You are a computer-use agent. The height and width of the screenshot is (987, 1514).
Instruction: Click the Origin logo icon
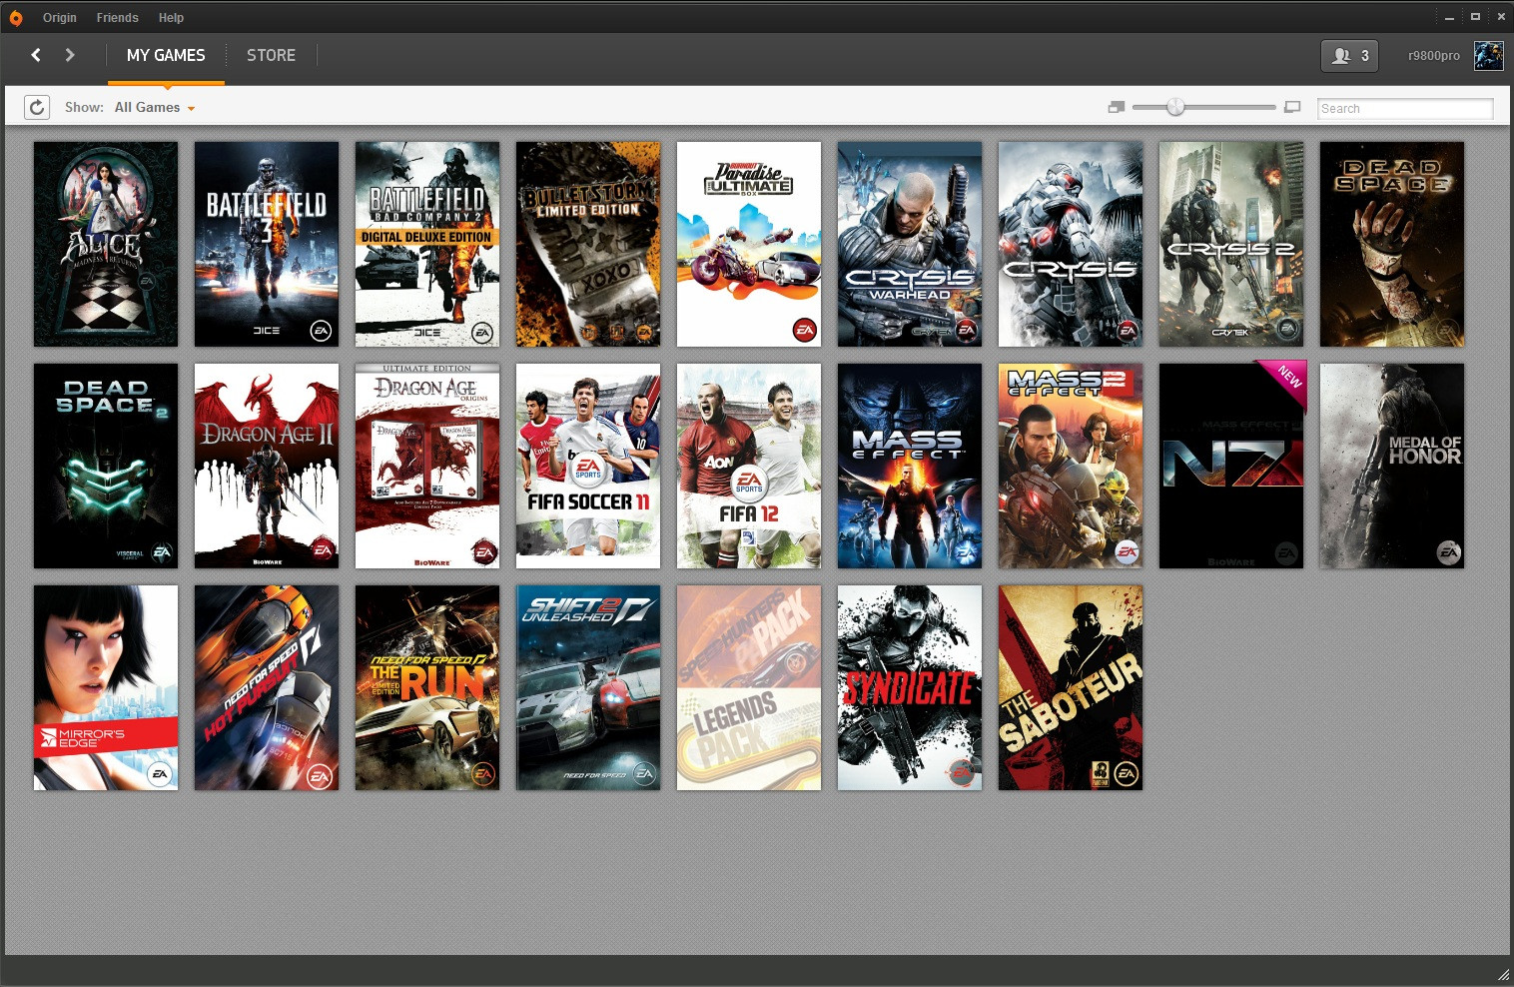tap(16, 18)
